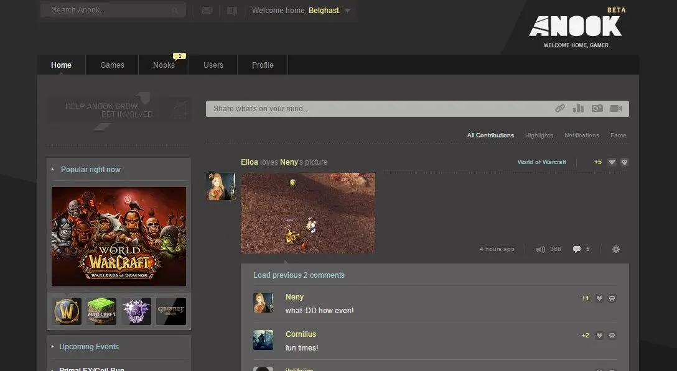Viewport: 677px width, 371px height.
Task: Love Cornilius's comment with the heart
Action: [599, 336]
